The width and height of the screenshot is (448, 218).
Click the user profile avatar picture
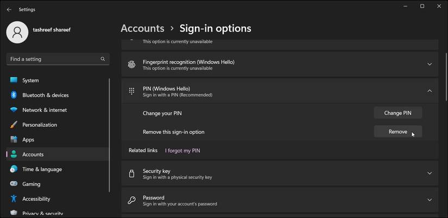click(17, 33)
